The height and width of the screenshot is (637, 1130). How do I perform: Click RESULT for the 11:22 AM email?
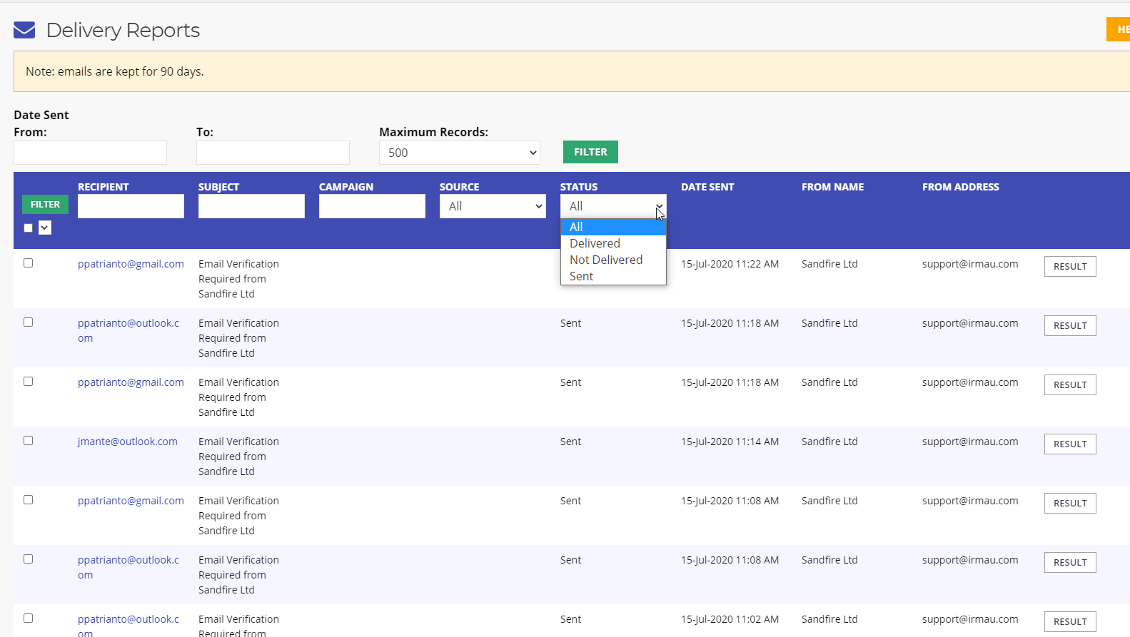point(1070,266)
